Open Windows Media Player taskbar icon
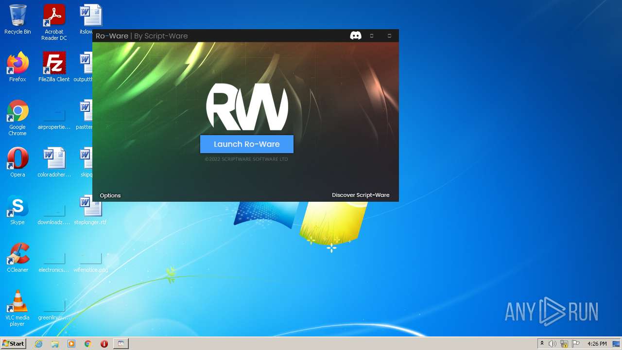The height and width of the screenshot is (350, 622). (71, 344)
